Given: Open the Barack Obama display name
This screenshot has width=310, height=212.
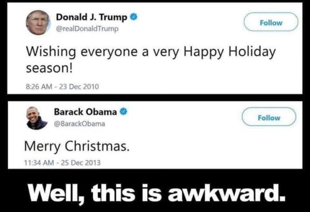Looking at the screenshot, I should pos(85,112).
